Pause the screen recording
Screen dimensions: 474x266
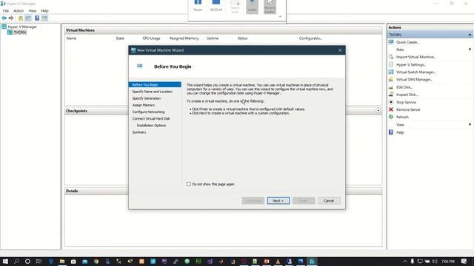198,5
